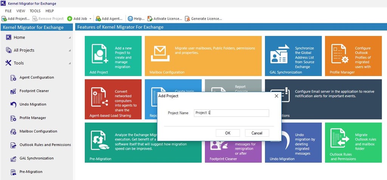387x180 pixels.
Task: Click the Footprint Cleaner tile label
Action: 223,159
